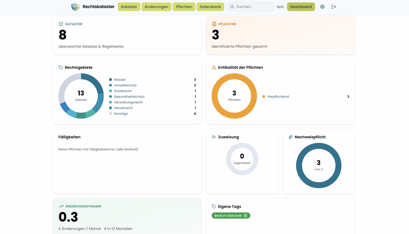Click the test username label
The height and width of the screenshot is (234, 409).
pyautogui.click(x=280, y=7)
